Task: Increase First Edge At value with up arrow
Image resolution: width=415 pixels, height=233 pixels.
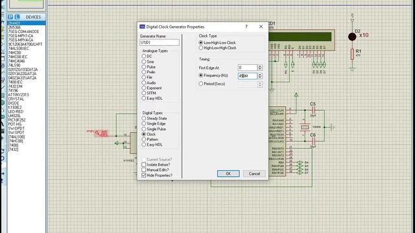Action: [260, 66]
